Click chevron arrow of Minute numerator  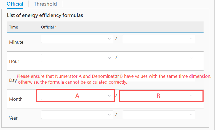click(109, 39)
